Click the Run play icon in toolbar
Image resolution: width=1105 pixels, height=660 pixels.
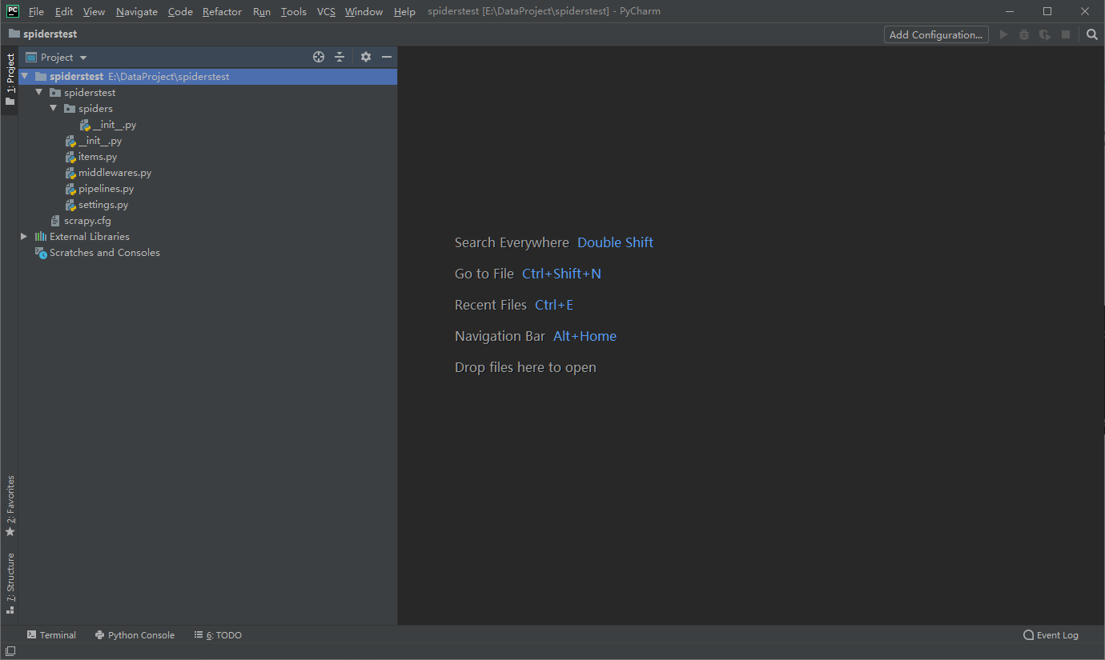click(1003, 34)
